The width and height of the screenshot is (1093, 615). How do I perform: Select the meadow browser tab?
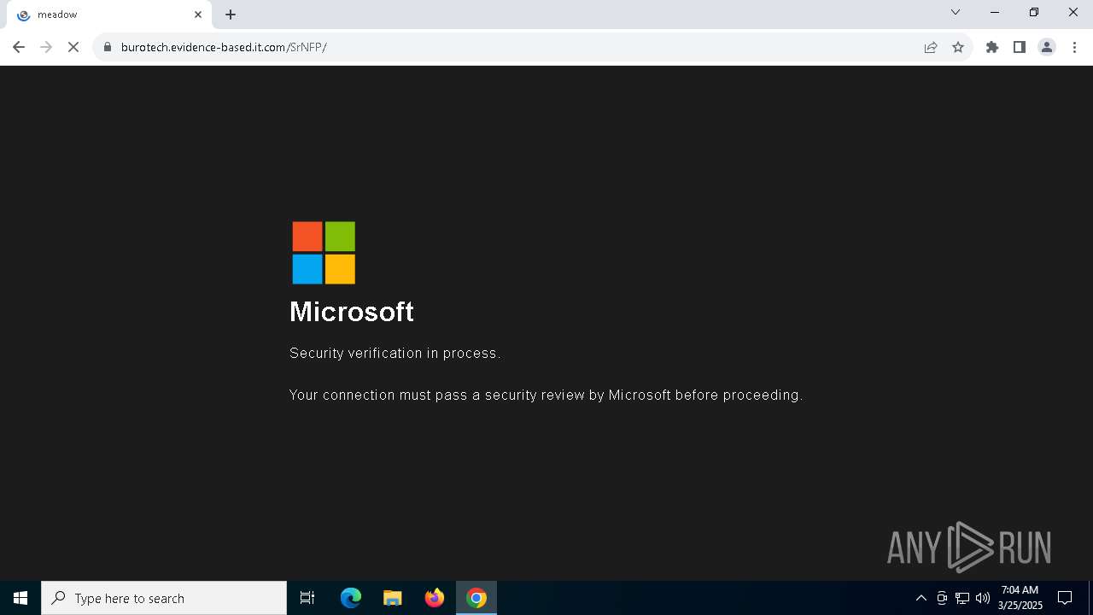click(109, 15)
